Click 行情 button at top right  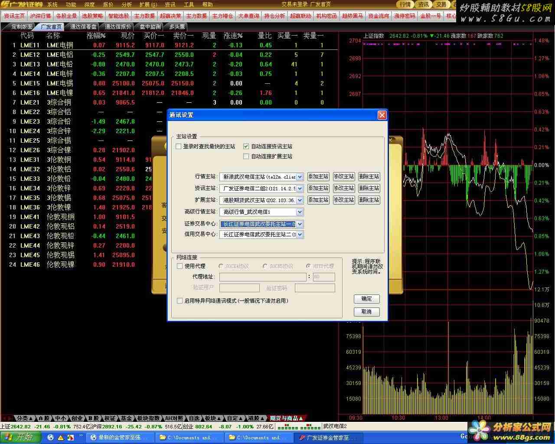point(405,4)
